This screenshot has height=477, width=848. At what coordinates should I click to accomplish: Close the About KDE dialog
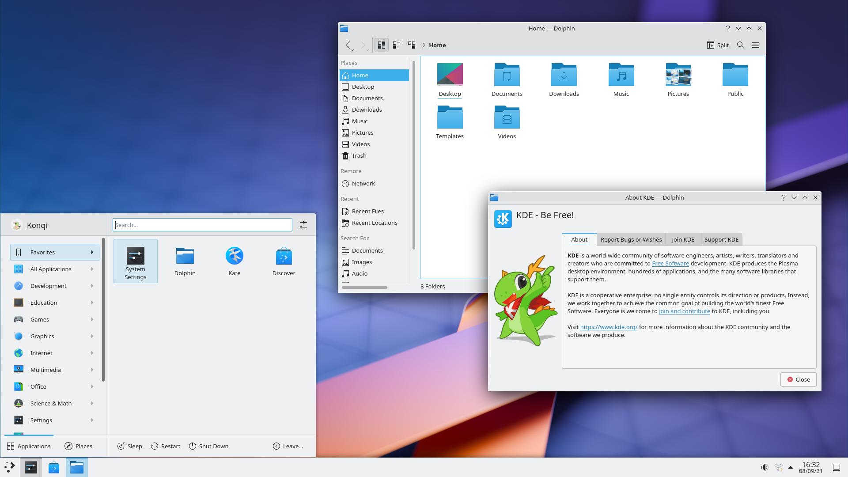pyautogui.click(x=798, y=379)
